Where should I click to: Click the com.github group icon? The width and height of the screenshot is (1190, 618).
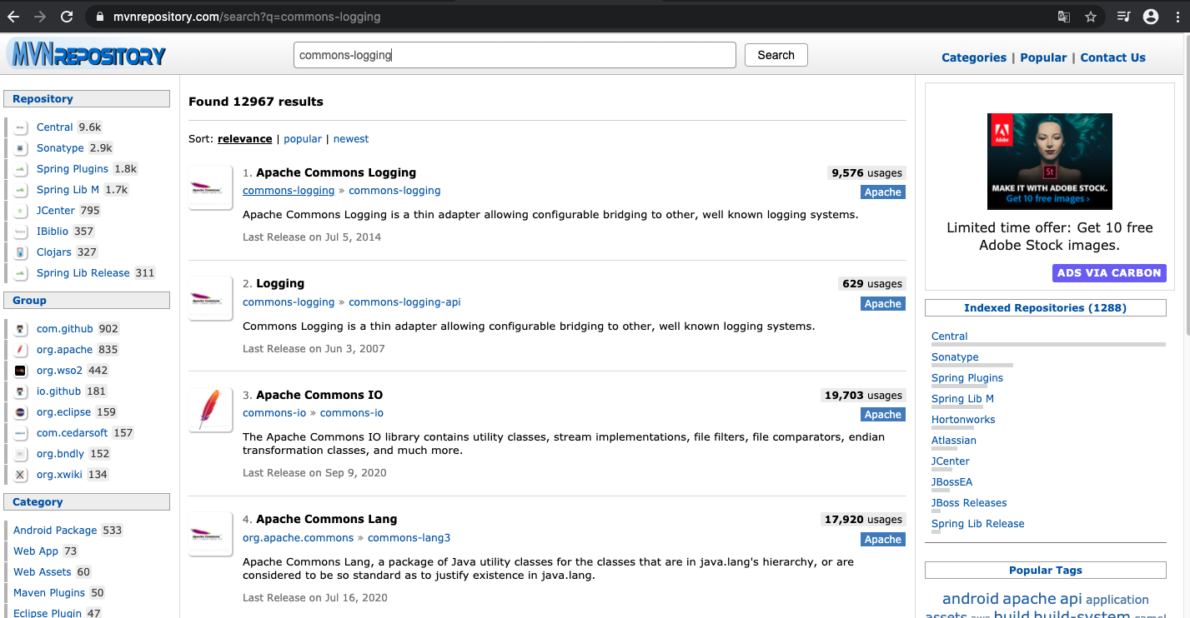[x=21, y=329]
